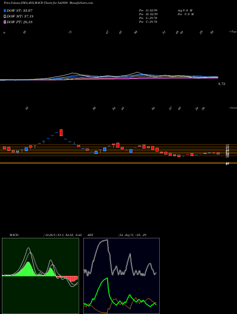Image resolution: width=237 pixels, height=314 pixels.
Task: Click the chart title mentioning MunafaSutra.com
Action: [48, 3]
